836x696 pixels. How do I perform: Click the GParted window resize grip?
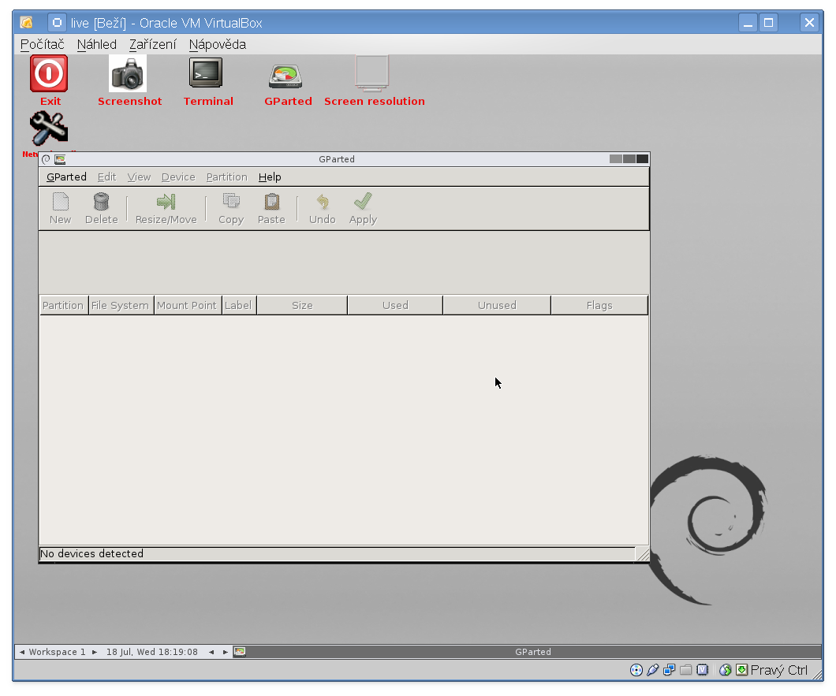click(643, 554)
